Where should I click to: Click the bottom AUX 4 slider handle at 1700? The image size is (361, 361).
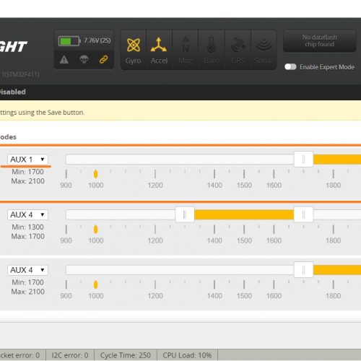tap(303, 270)
